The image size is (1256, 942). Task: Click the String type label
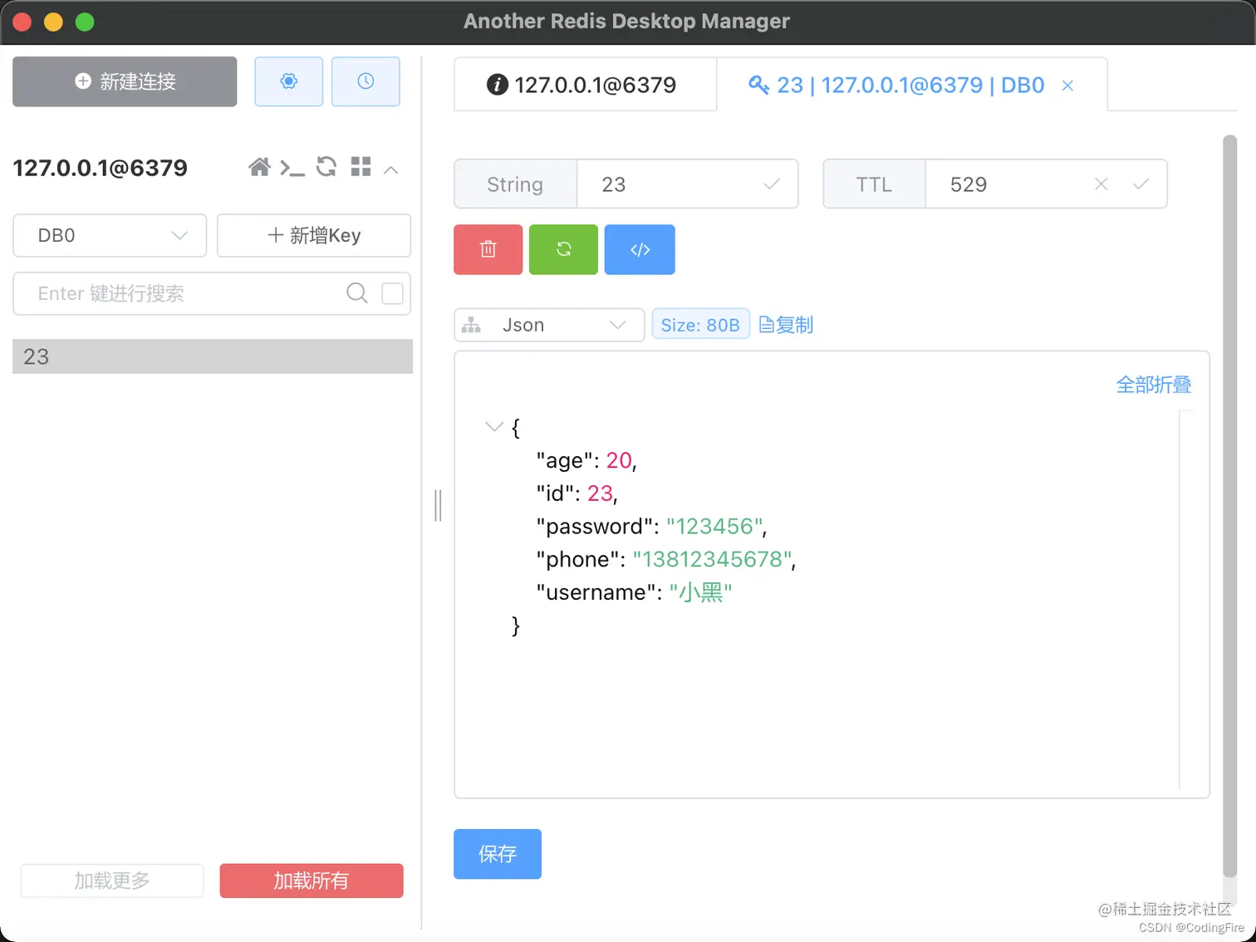coord(515,184)
